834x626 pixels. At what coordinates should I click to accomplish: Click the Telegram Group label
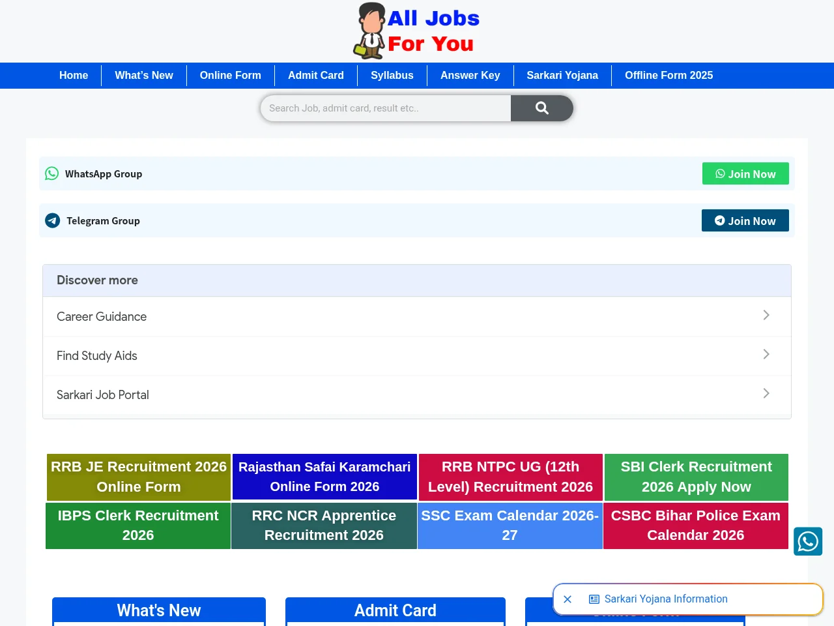[103, 221]
